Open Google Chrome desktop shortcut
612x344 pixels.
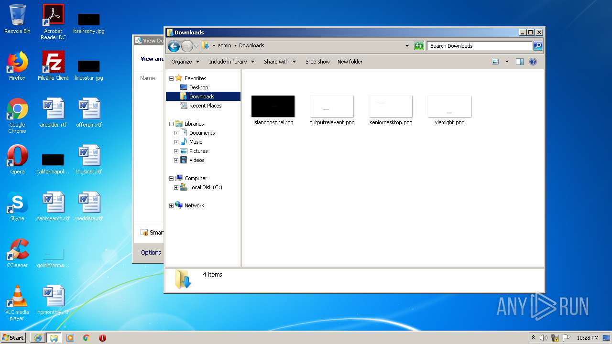pos(17,116)
